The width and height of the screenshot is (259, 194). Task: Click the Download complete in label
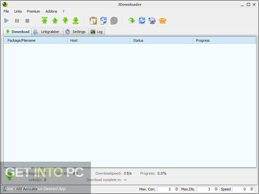[x=104, y=180]
